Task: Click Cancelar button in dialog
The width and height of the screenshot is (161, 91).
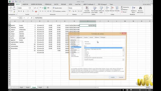Action: 121,77
